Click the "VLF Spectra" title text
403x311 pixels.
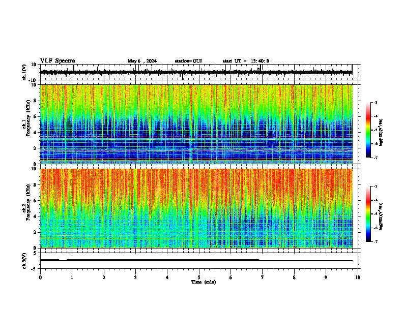point(57,61)
